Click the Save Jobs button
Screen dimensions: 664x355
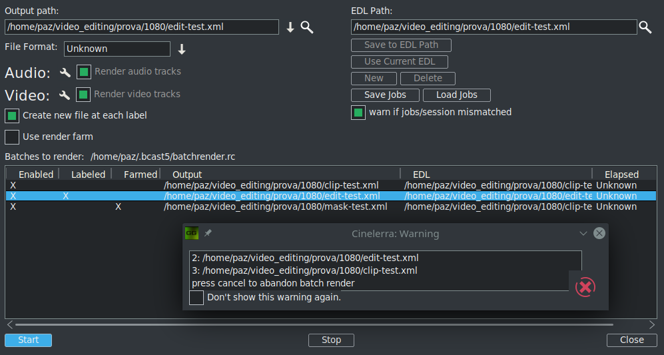pyautogui.click(x=385, y=95)
